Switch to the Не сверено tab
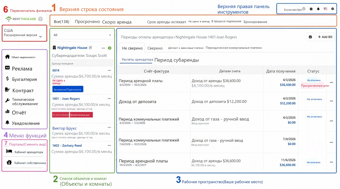The width and height of the screenshot is (340, 189). (132, 48)
